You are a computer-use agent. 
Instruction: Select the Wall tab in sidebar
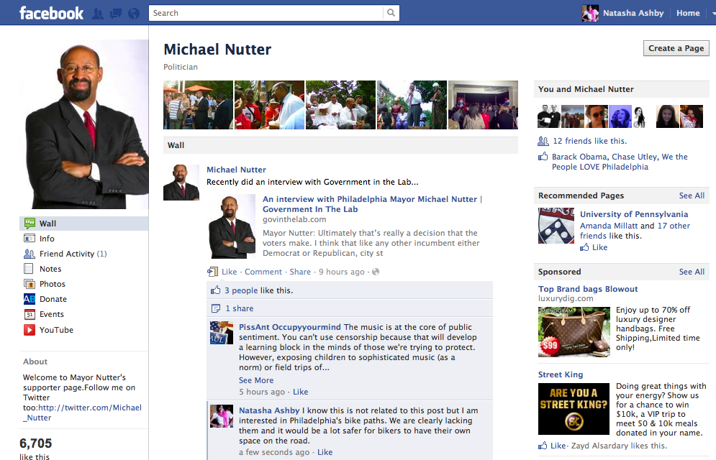pos(47,224)
